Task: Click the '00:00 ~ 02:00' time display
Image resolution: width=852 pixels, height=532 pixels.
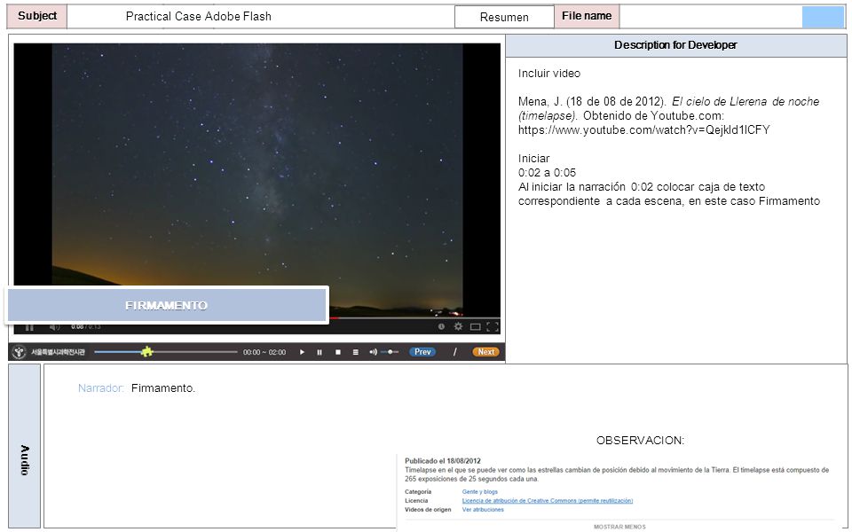Action: (264, 352)
